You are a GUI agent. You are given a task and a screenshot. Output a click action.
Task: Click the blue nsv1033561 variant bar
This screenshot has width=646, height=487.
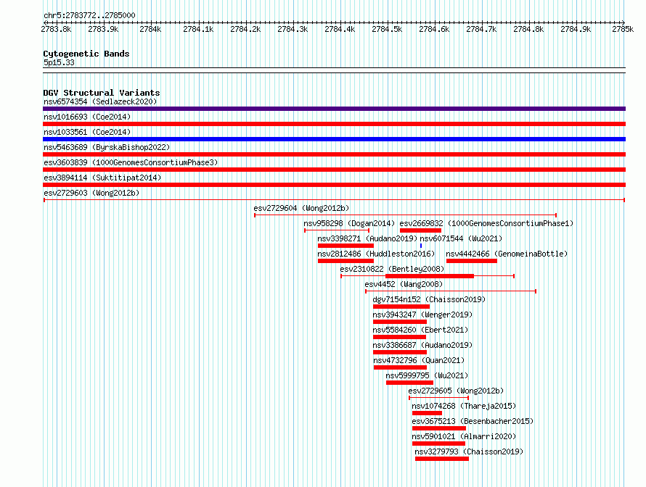[334, 139]
